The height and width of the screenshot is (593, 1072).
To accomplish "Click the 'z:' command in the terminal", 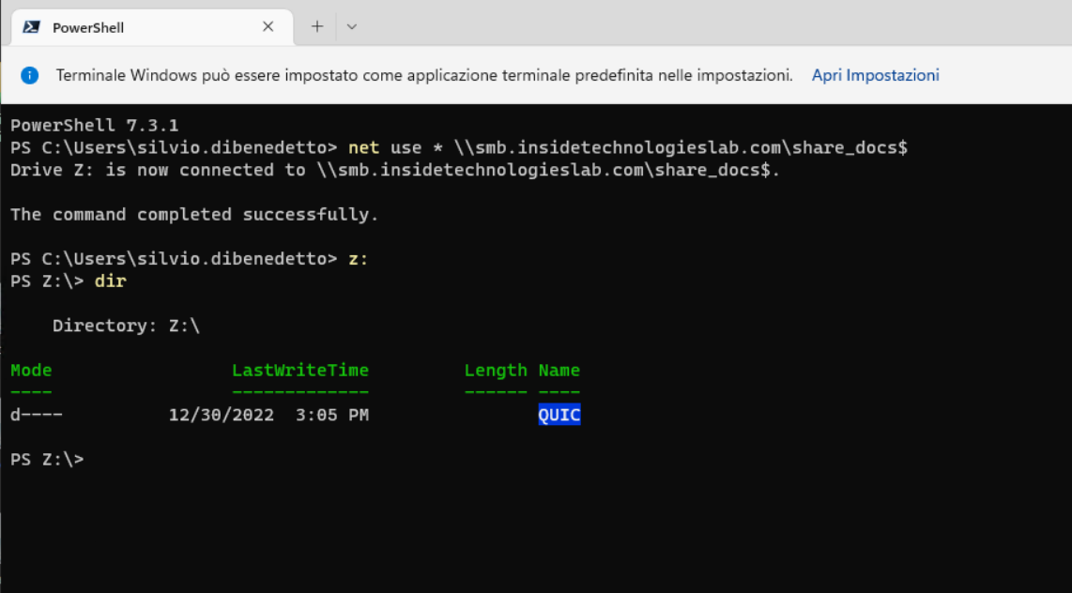I will coord(359,259).
